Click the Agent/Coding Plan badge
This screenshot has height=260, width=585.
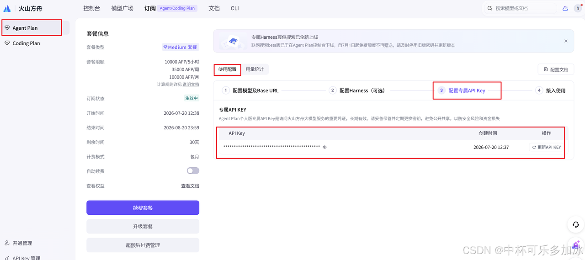177,8
